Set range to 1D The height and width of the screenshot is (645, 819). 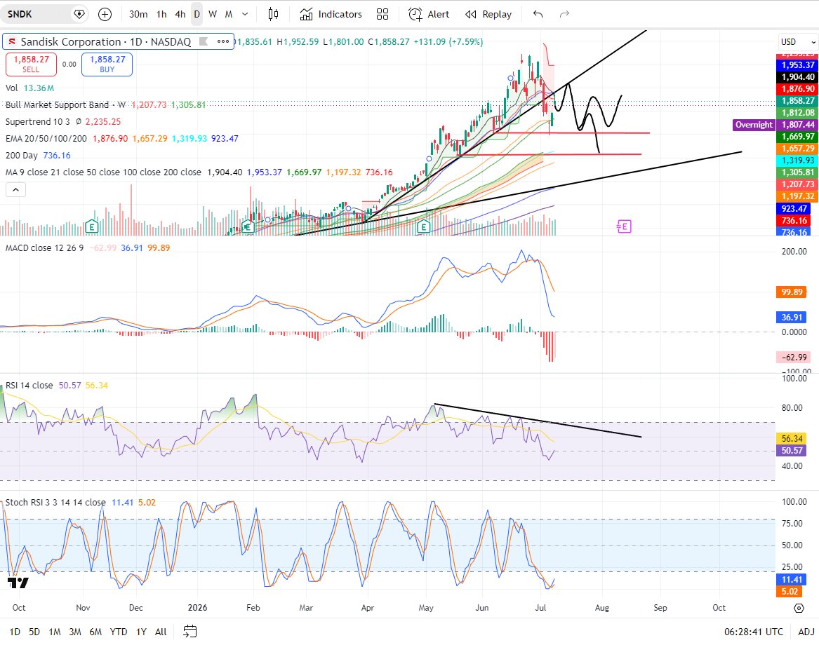tap(15, 632)
